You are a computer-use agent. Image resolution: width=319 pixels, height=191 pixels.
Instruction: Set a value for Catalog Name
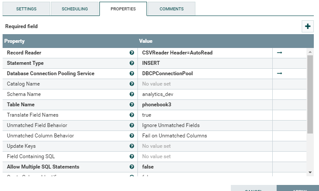click(205, 84)
